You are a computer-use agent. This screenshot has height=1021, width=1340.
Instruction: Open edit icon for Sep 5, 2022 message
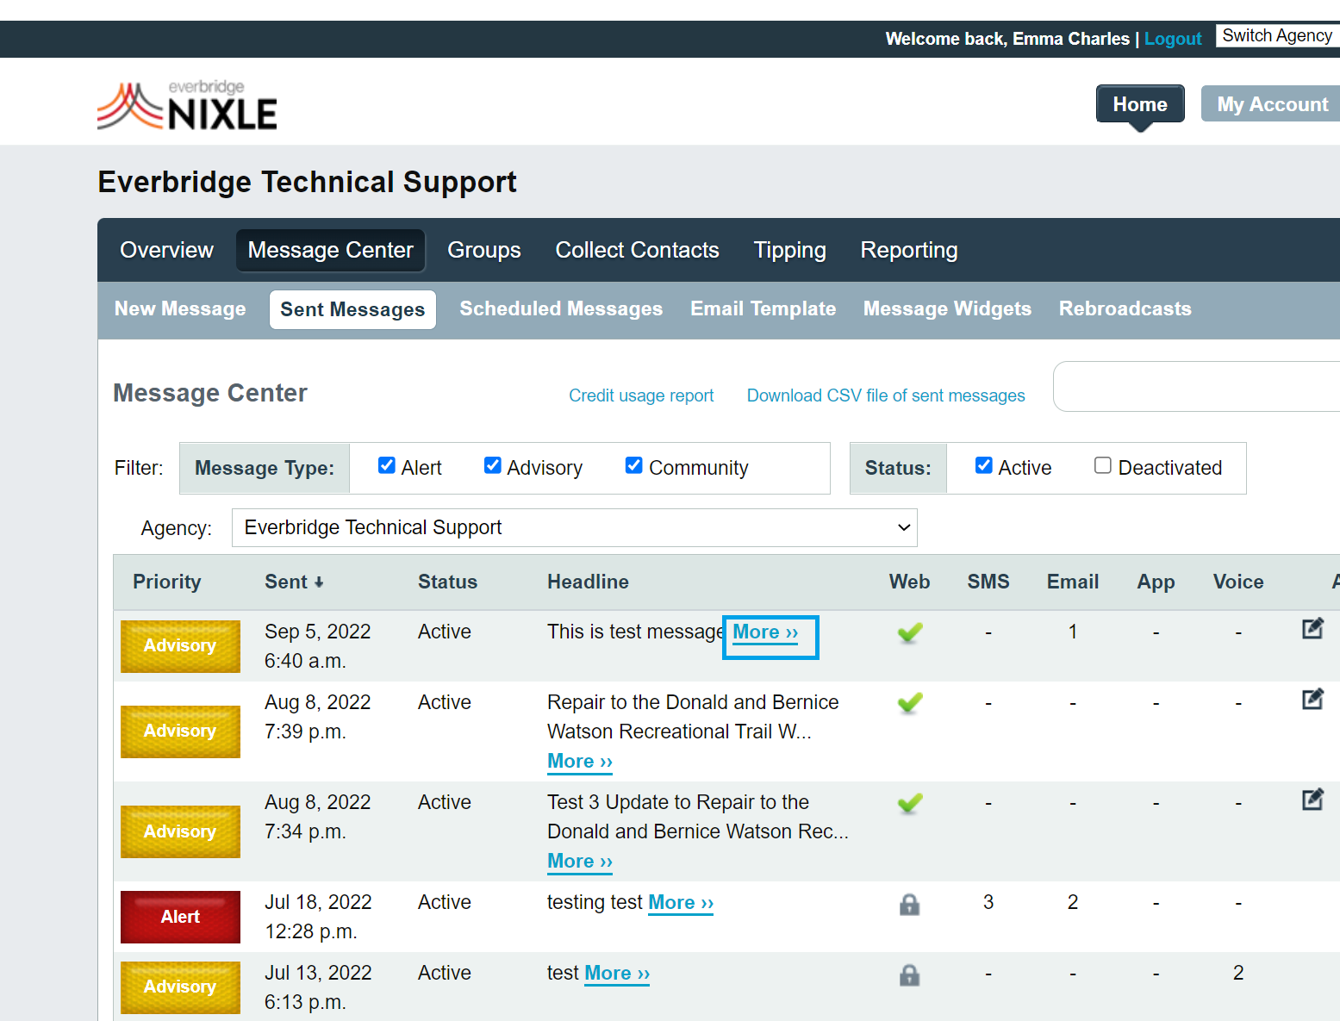click(x=1312, y=629)
